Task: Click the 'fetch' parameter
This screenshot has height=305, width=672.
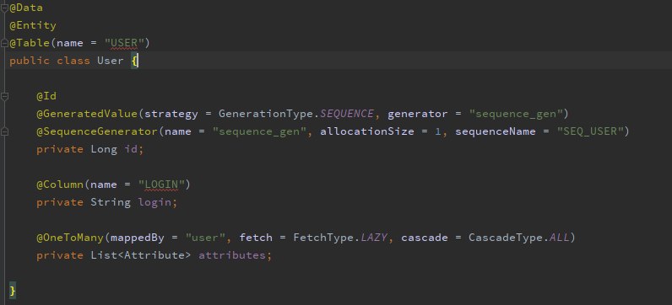Action: pyautogui.click(x=256, y=238)
